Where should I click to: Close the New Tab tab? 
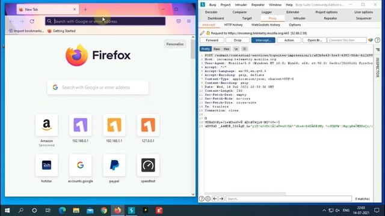point(75,10)
